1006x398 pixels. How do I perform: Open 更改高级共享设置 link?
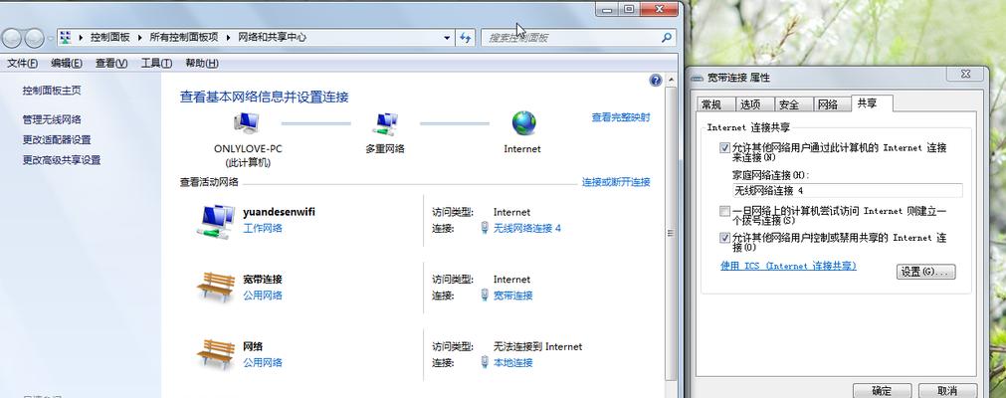pyautogui.click(x=62, y=160)
